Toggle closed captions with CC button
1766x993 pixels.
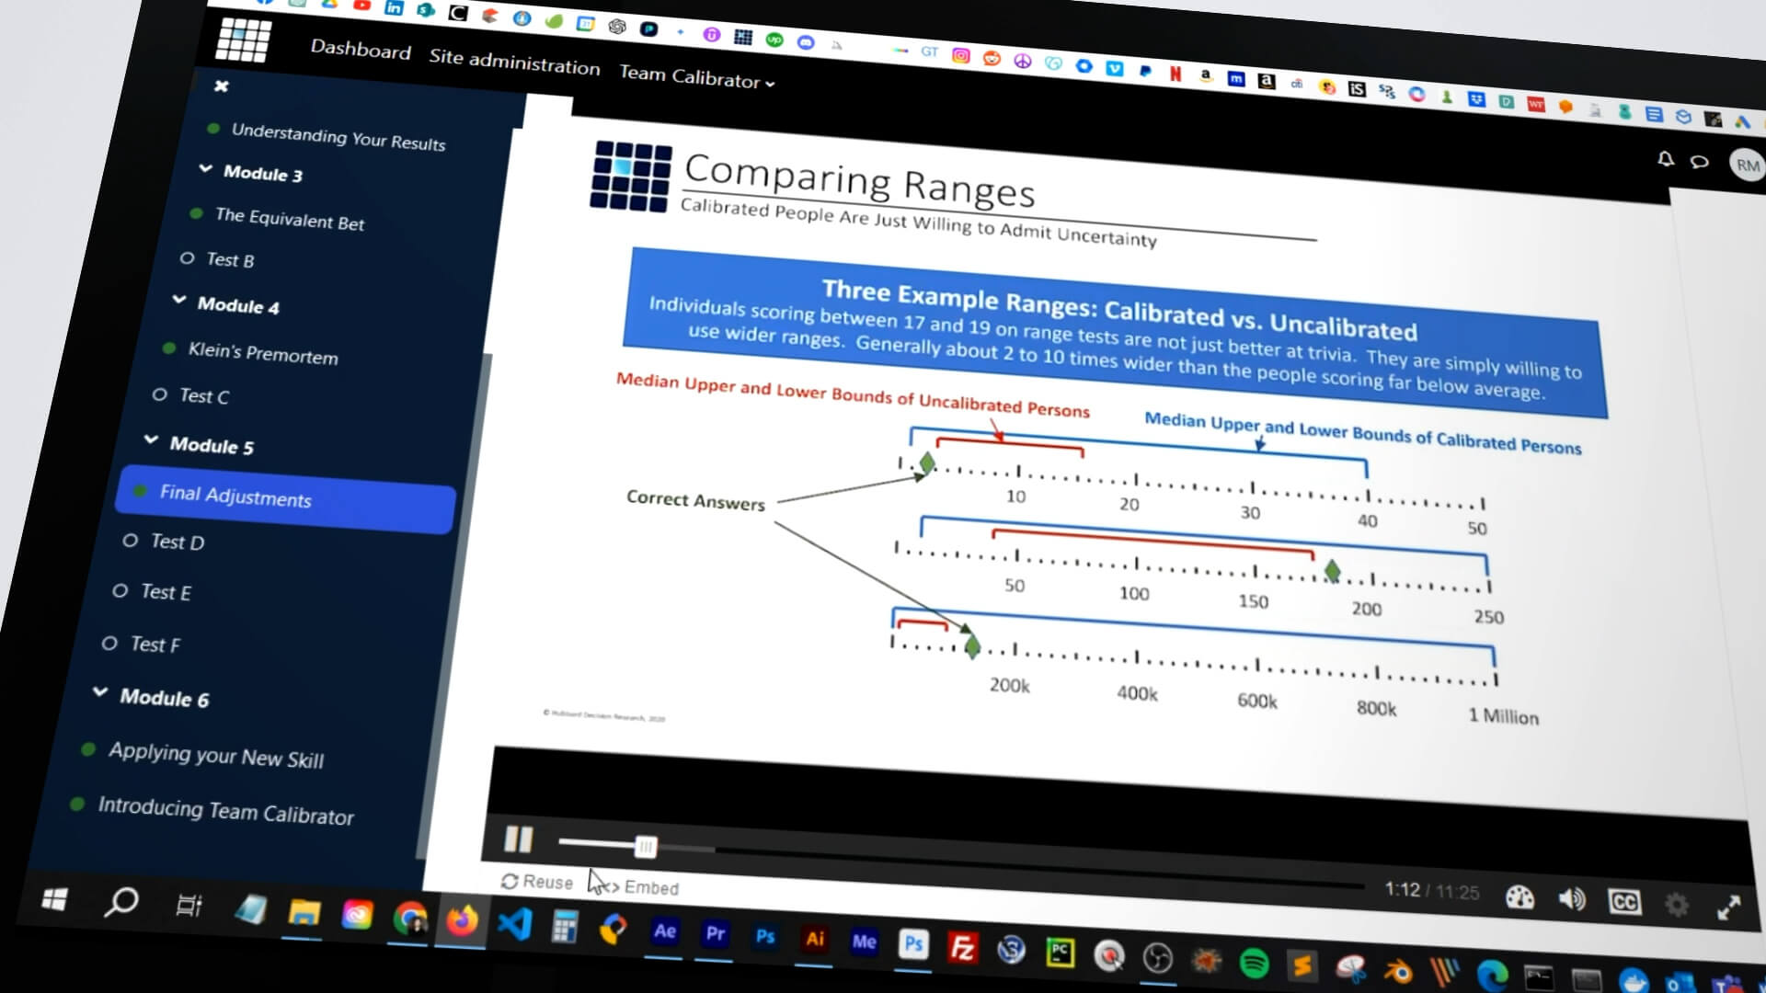pyautogui.click(x=1624, y=901)
